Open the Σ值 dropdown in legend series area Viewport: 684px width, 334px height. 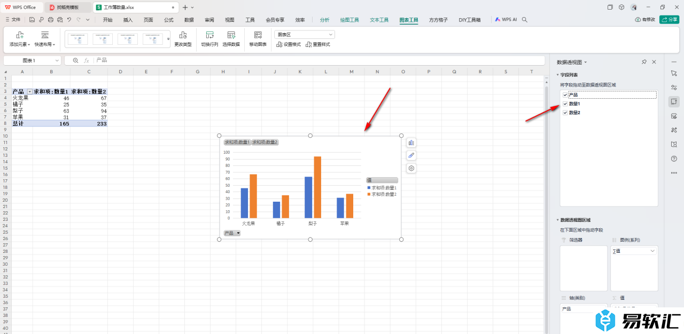652,251
